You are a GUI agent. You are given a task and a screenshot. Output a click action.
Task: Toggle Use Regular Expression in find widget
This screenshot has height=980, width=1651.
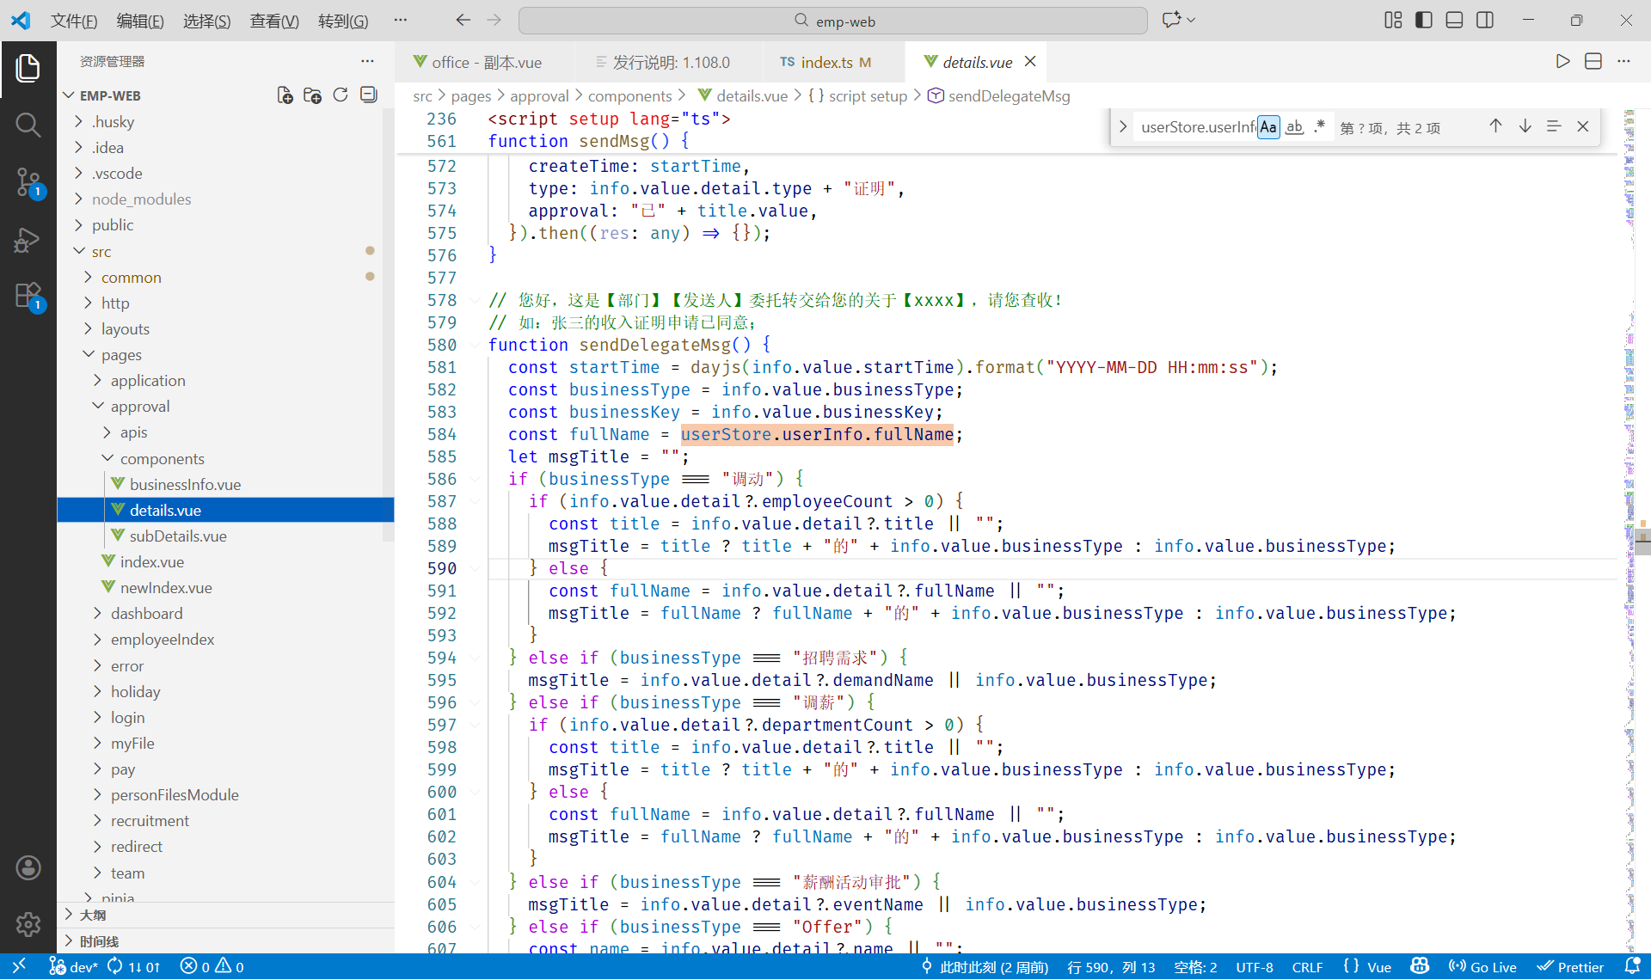tap(1319, 127)
